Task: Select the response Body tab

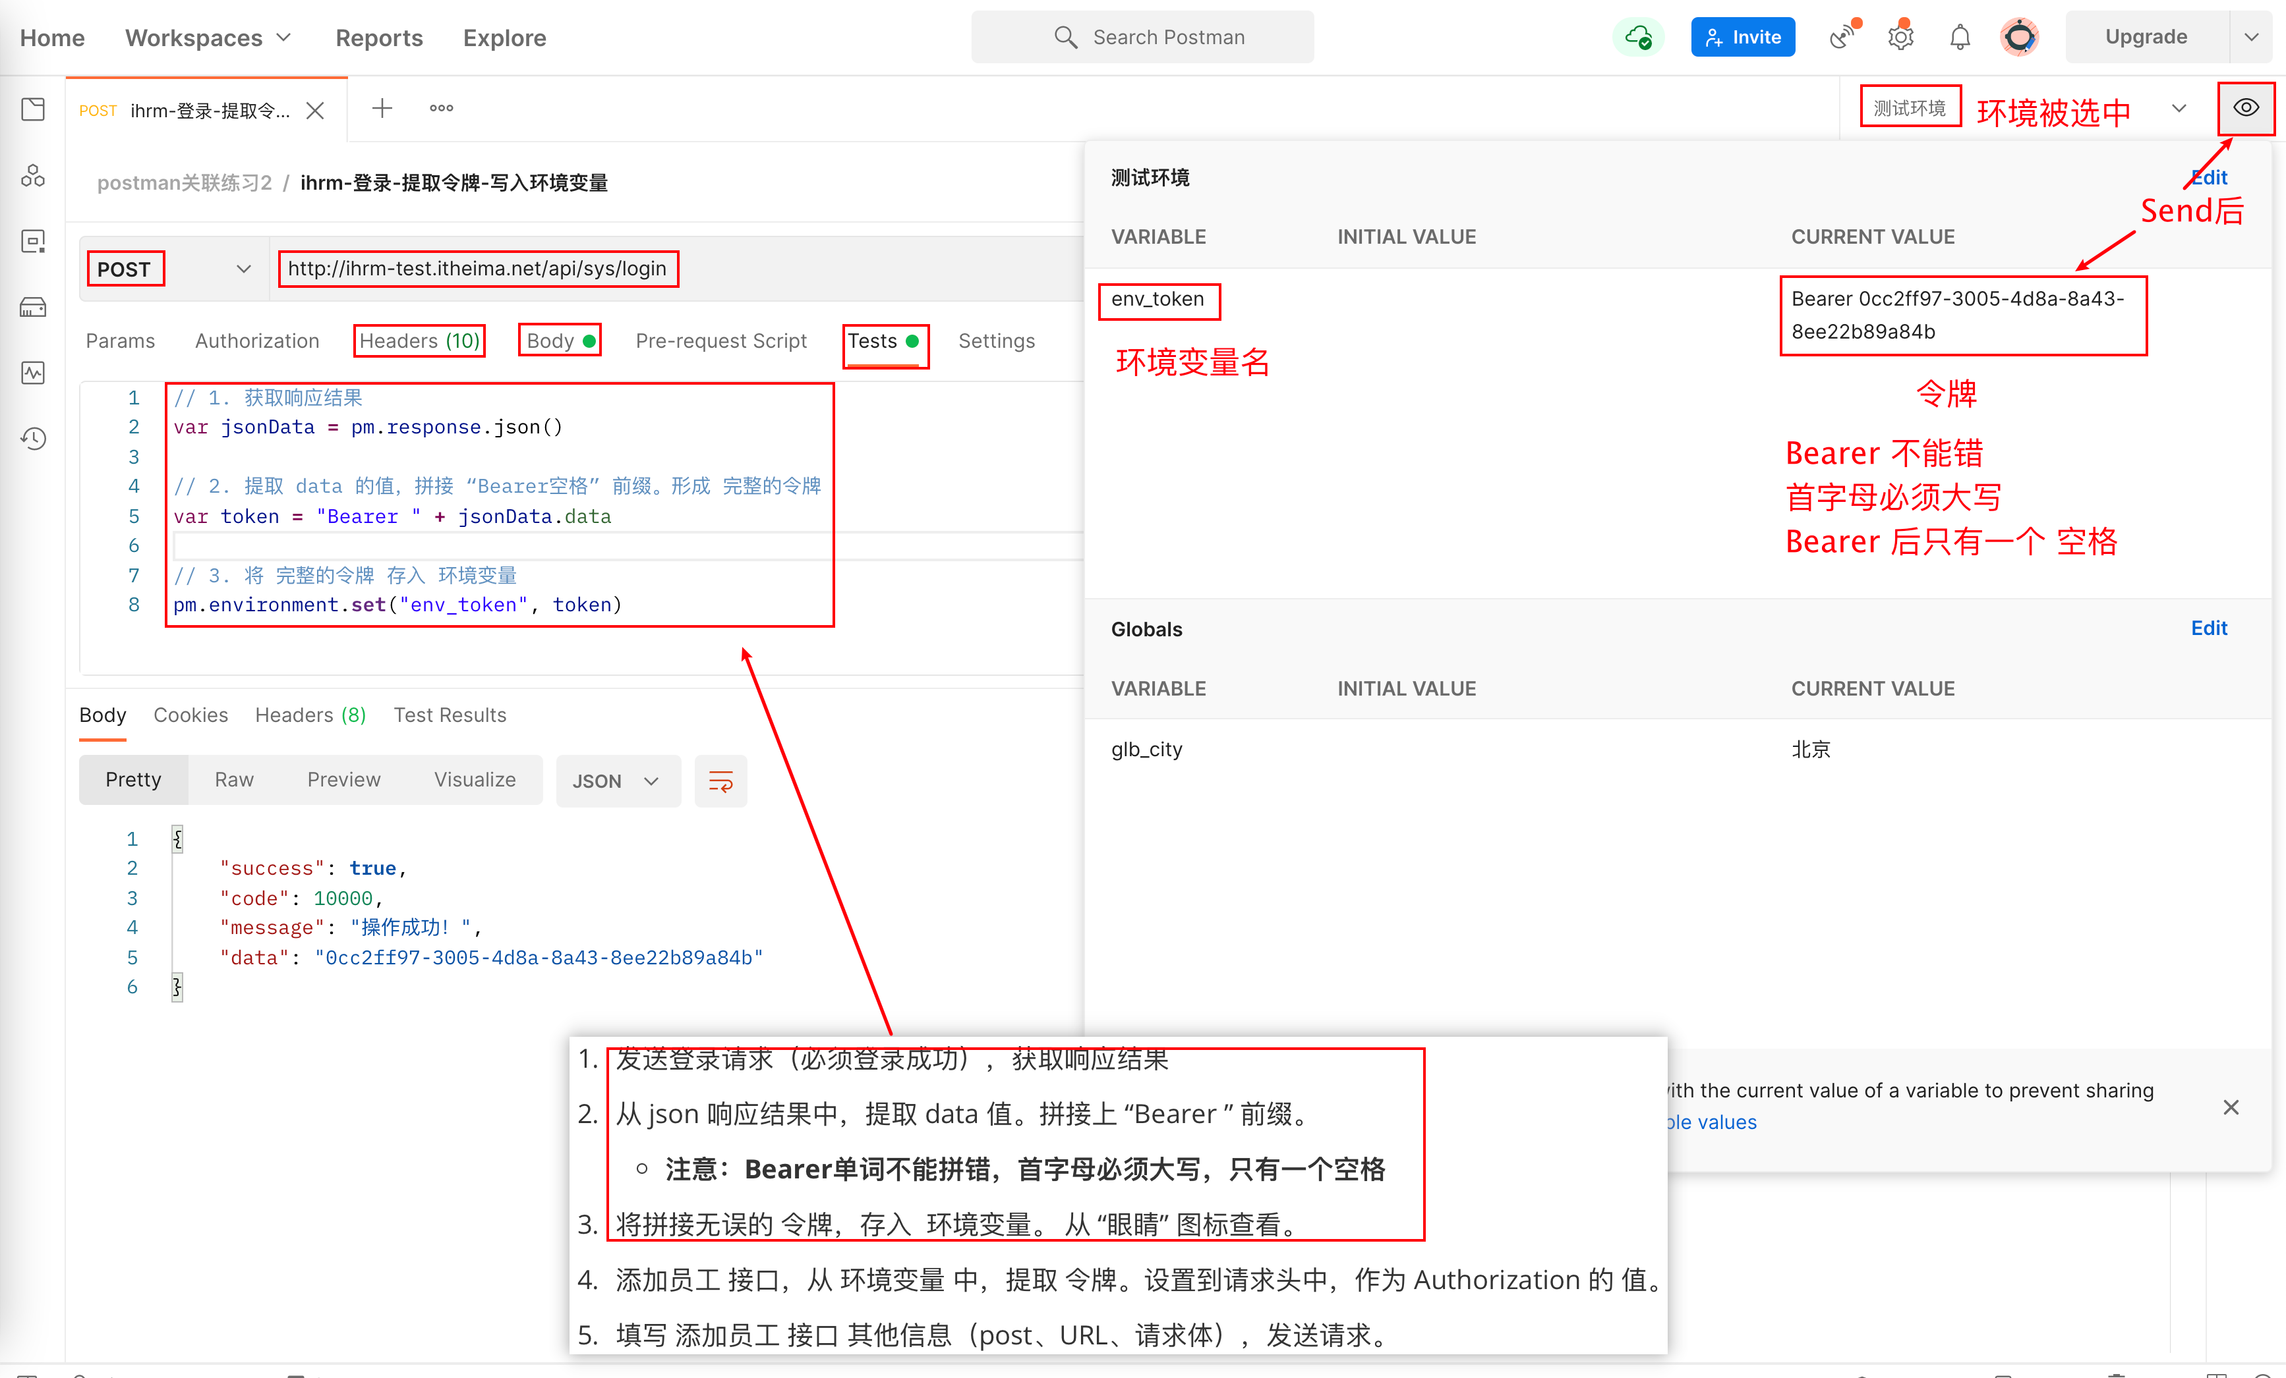Action: (x=102, y=715)
